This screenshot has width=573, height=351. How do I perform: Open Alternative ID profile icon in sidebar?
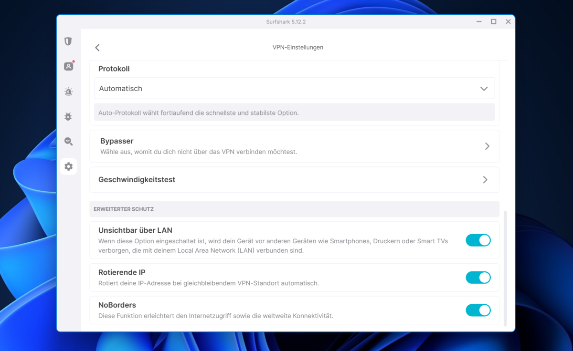tap(68, 66)
